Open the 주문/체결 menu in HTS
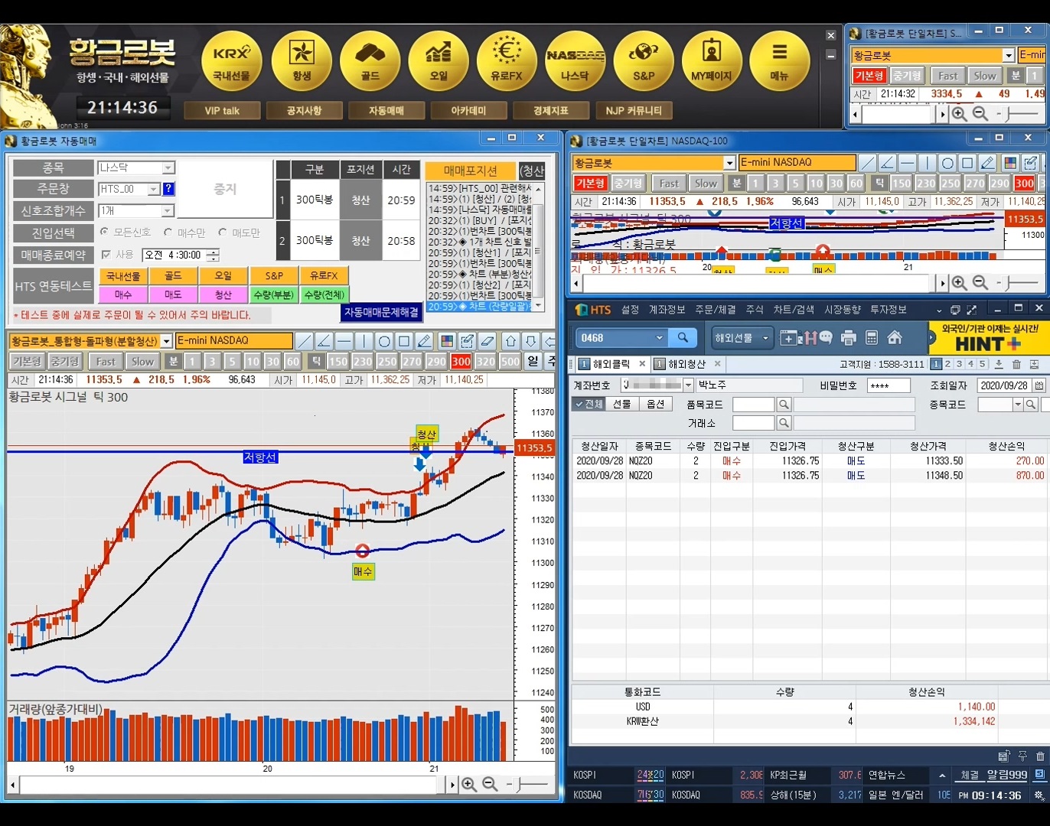Image resolution: width=1050 pixels, height=826 pixels. tap(716, 310)
